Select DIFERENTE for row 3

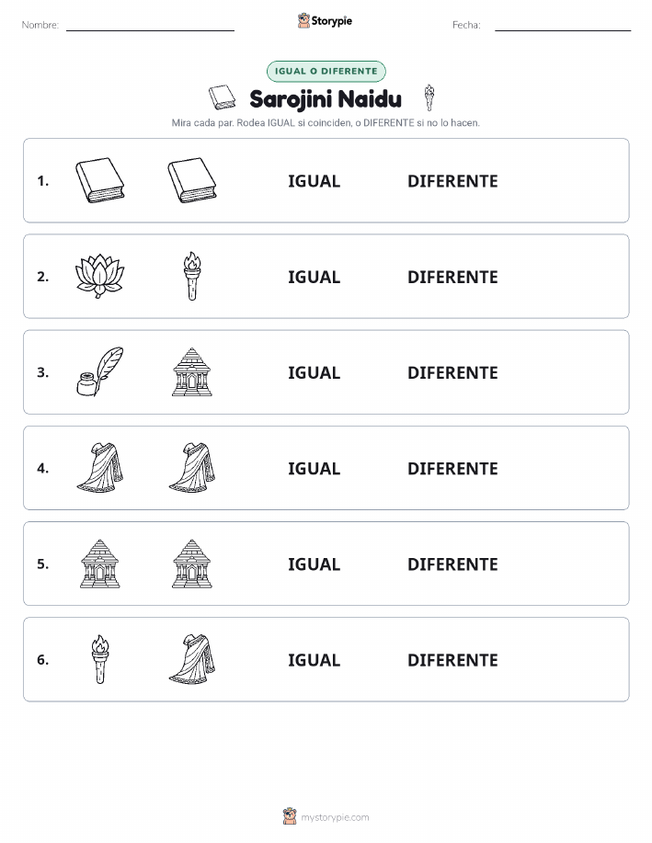tap(452, 372)
